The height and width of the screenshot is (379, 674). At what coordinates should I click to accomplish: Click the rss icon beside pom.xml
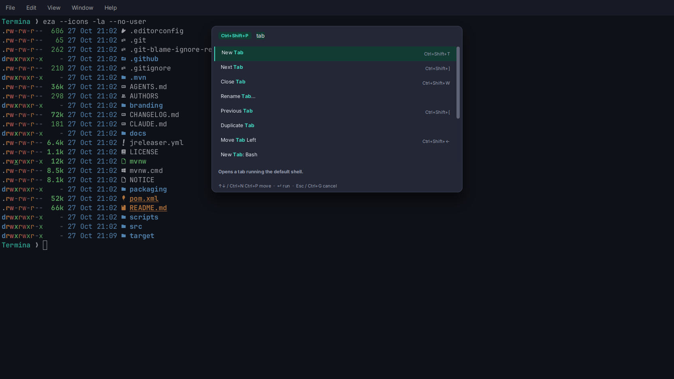coord(124,198)
